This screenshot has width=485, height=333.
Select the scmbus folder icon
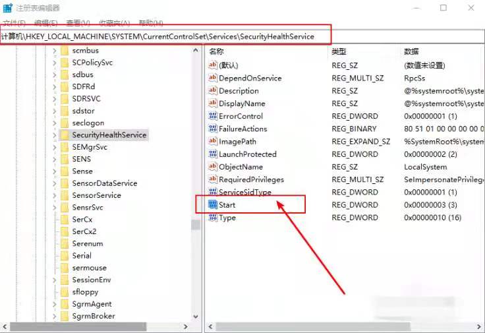pyautogui.click(x=65, y=51)
